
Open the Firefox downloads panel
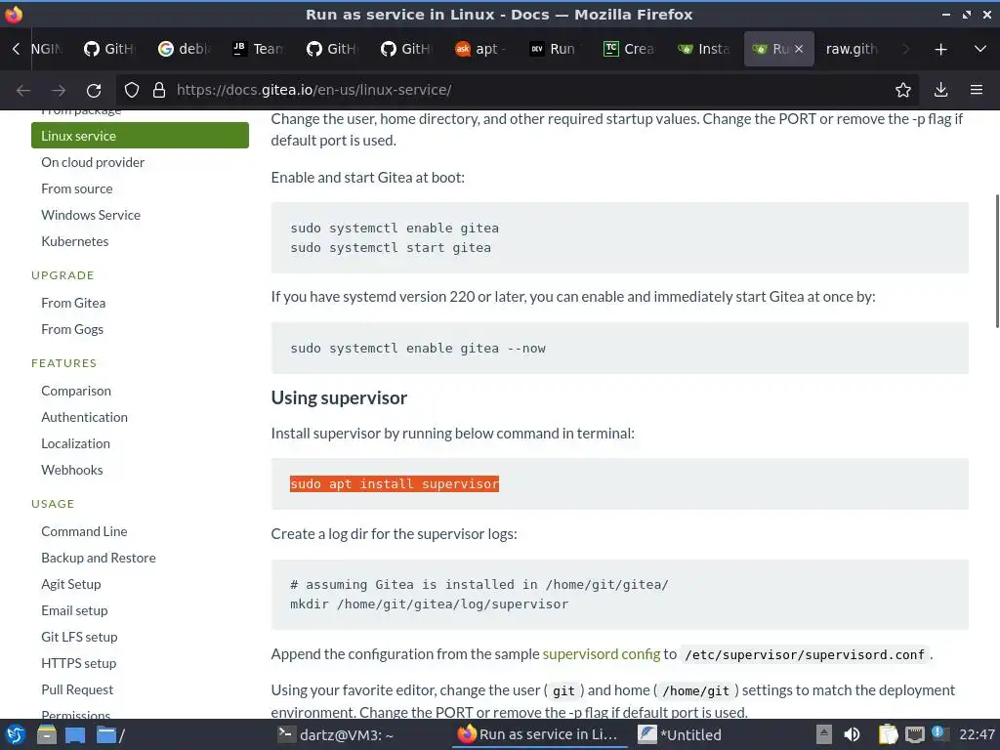coord(940,90)
